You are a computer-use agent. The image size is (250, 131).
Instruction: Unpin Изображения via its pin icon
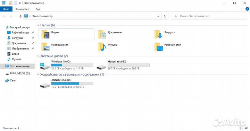click(33, 49)
